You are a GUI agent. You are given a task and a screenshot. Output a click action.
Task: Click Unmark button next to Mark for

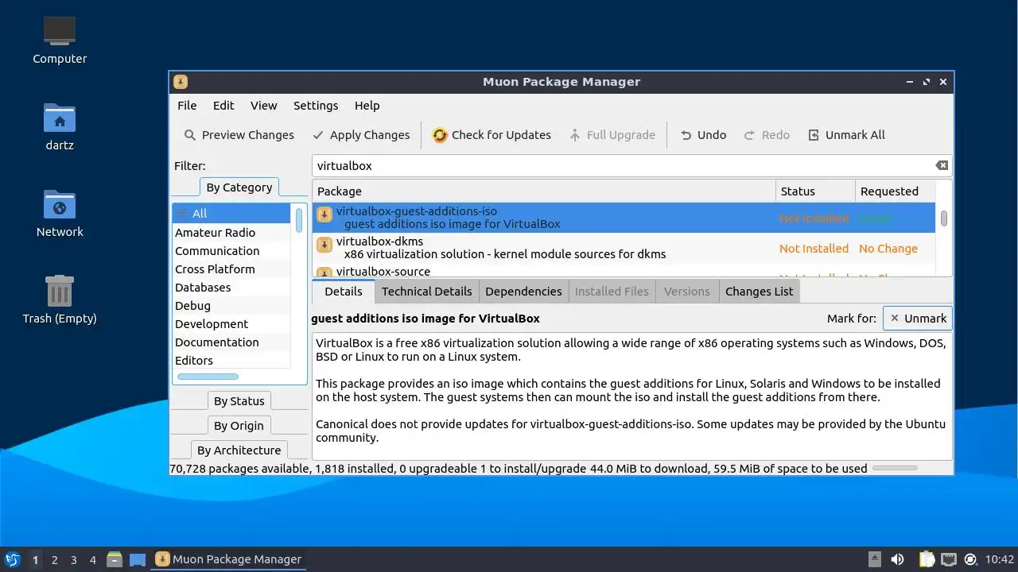click(x=917, y=319)
